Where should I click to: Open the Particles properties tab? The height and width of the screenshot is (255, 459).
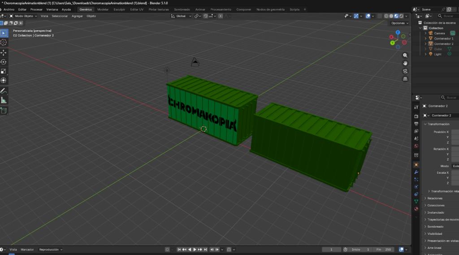pos(416,179)
